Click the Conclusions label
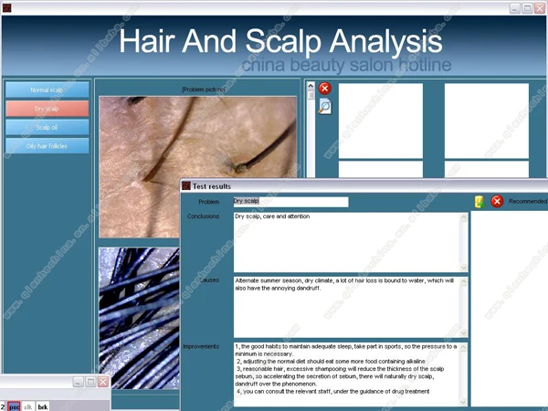The height and width of the screenshot is (411, 548). coord(203,216)
